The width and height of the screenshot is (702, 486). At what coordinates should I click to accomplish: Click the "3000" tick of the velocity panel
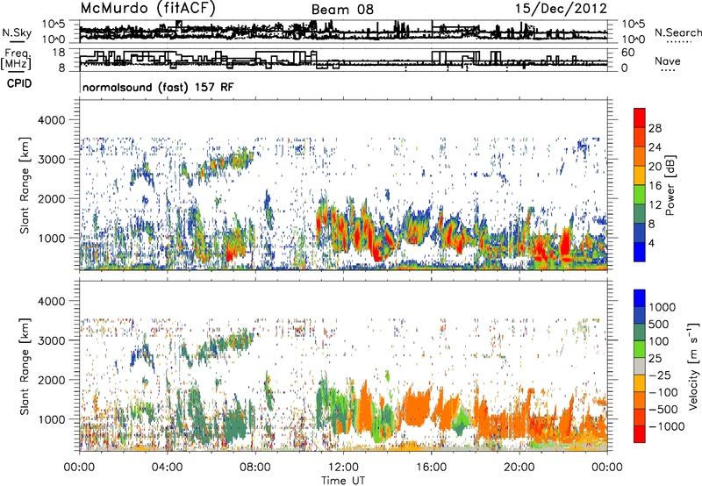pyautogui.click(x=52, y=341)
